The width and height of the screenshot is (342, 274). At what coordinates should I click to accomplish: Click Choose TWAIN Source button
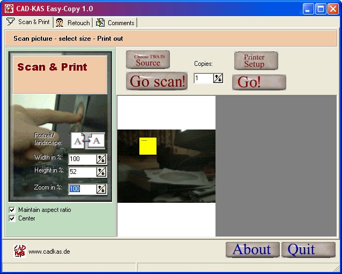[148, 60]
